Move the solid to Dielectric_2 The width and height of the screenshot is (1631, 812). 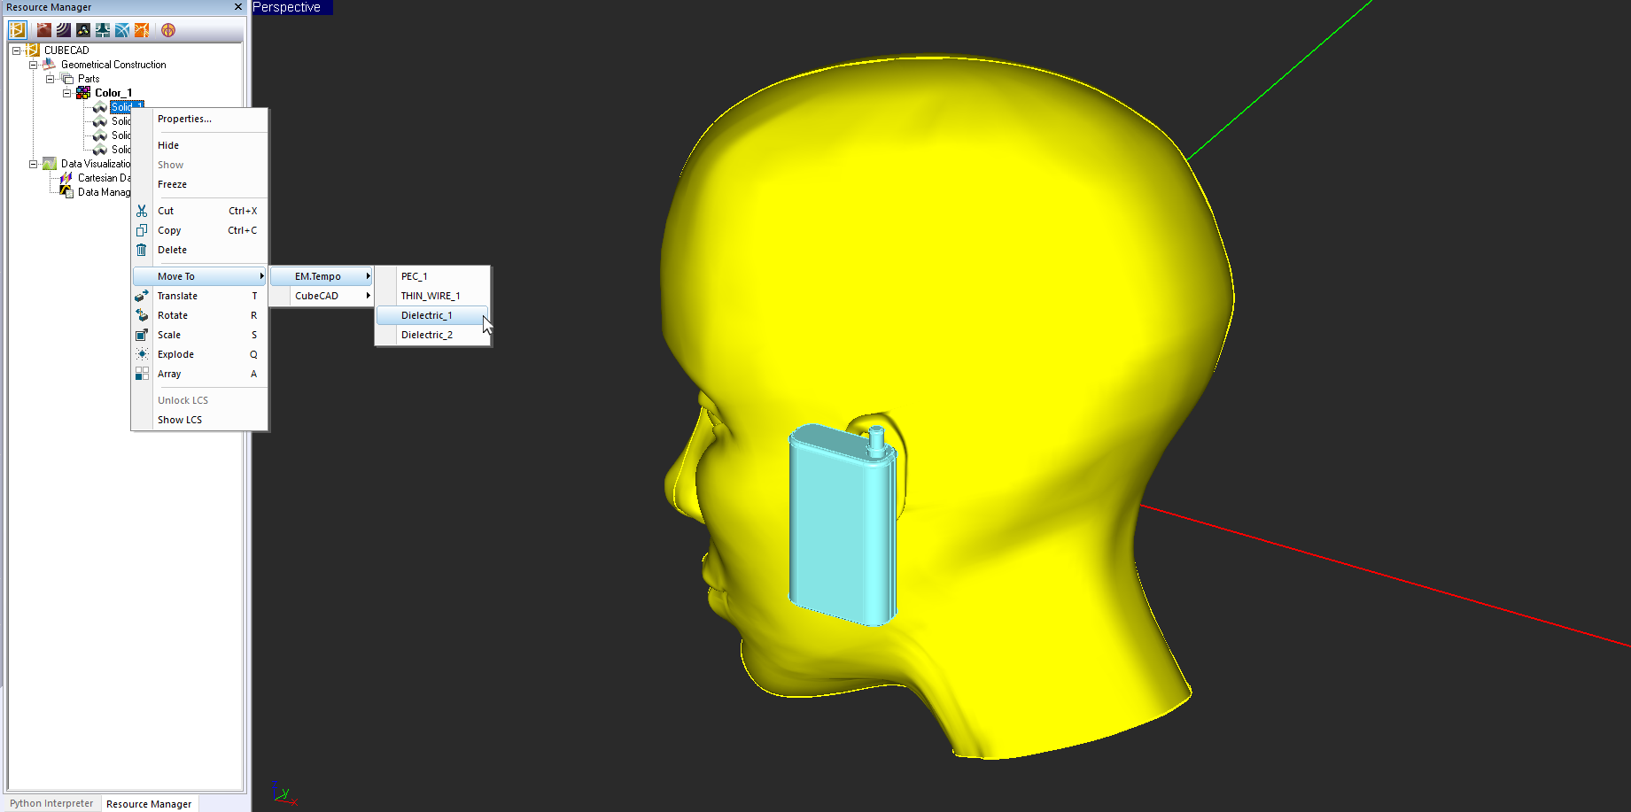click(x=432, y=335)
